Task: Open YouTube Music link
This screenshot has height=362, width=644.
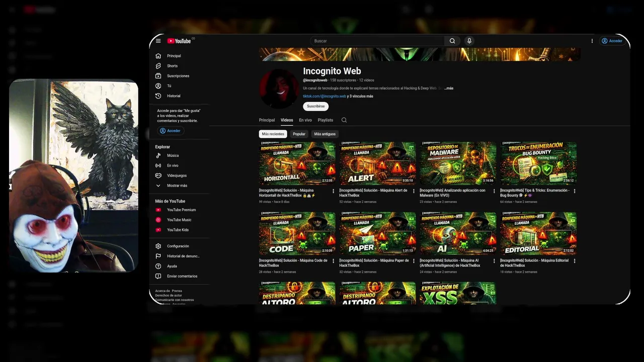Action: tap(179, 220)
